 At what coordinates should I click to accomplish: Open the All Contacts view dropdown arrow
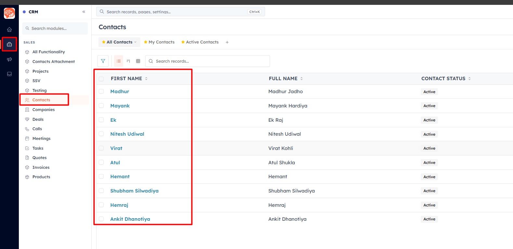tap(135, 42)
